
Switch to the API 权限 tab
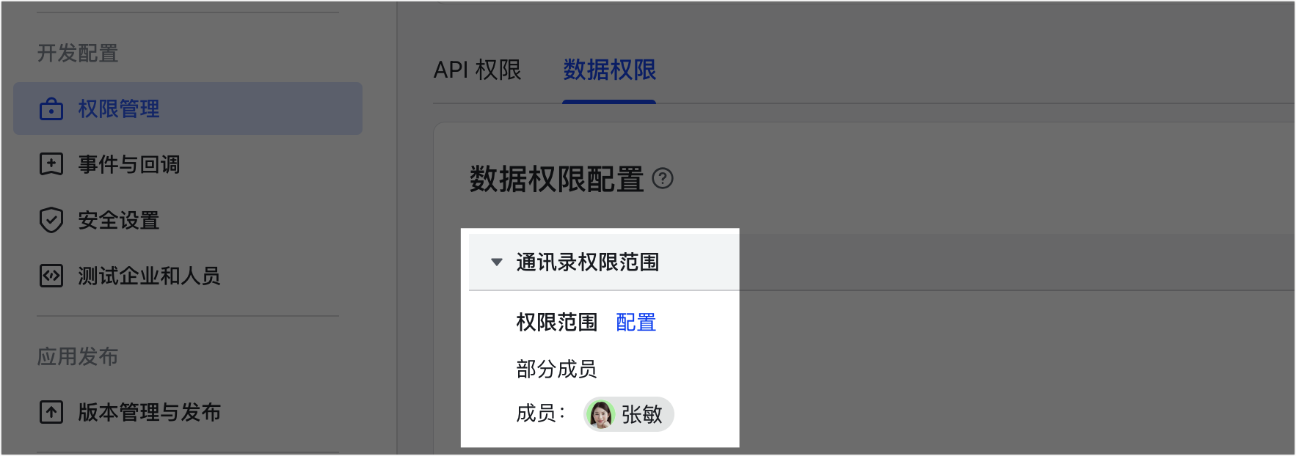click(477, 70)
